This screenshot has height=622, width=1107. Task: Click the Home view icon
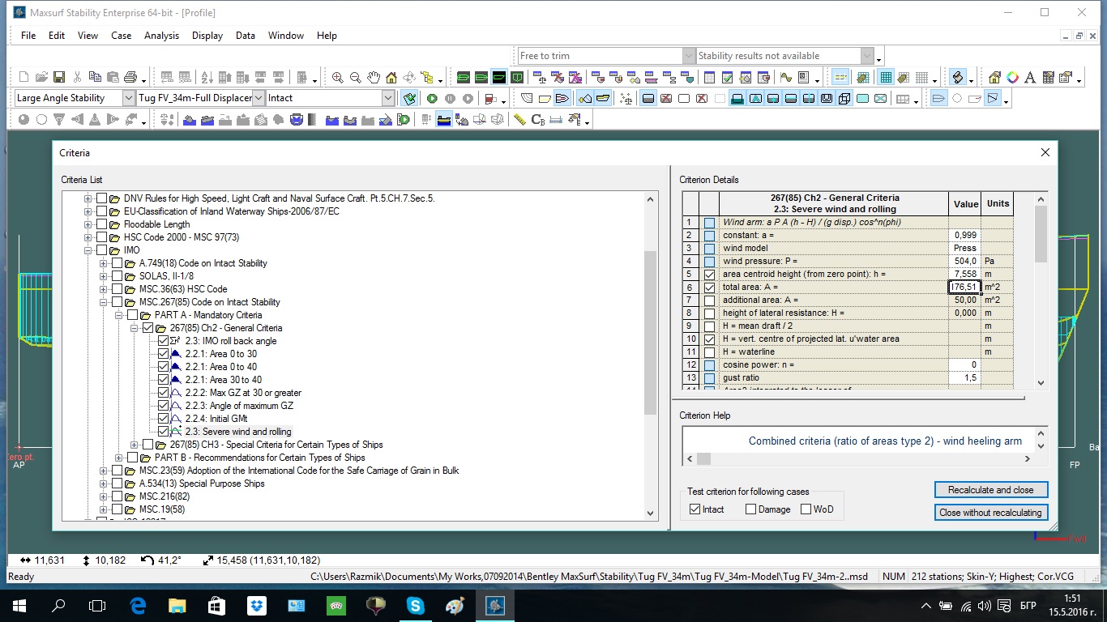tap(391, 78)
